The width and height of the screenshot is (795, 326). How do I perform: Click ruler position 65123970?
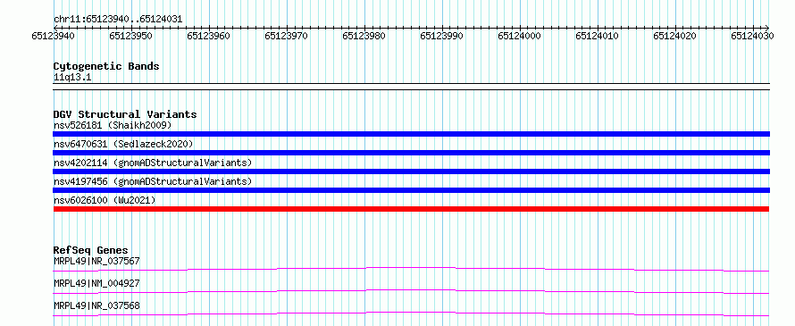coord(286,36)
